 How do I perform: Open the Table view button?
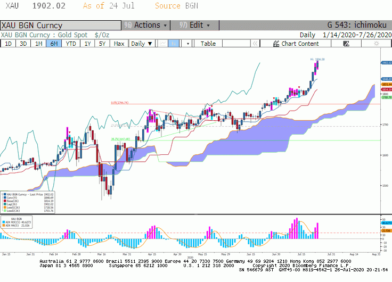[208, 44]
